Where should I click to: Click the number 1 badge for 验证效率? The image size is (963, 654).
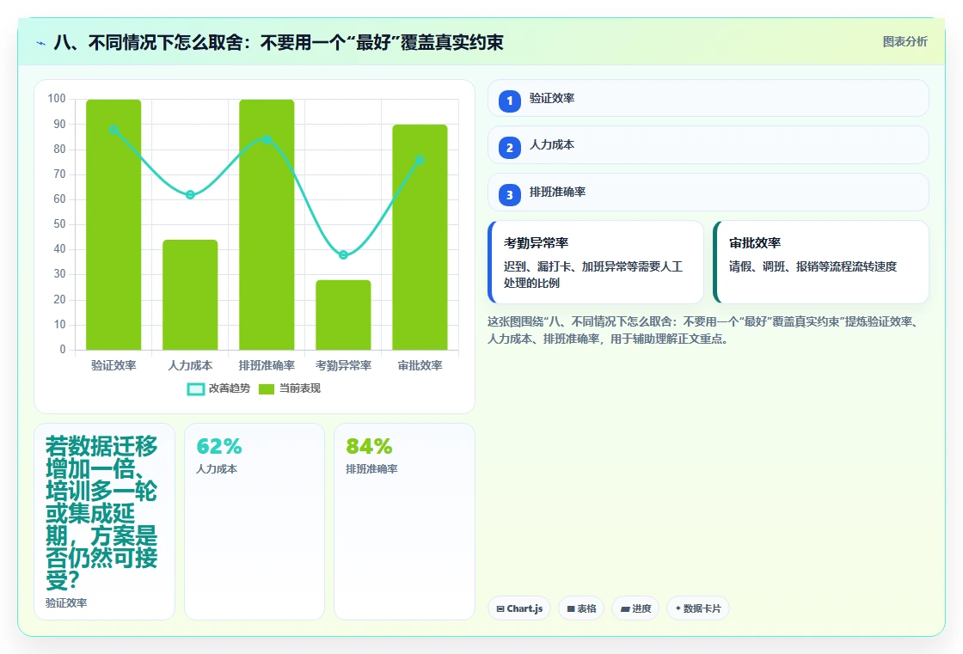pyautogui.click(x=510, y=101)
